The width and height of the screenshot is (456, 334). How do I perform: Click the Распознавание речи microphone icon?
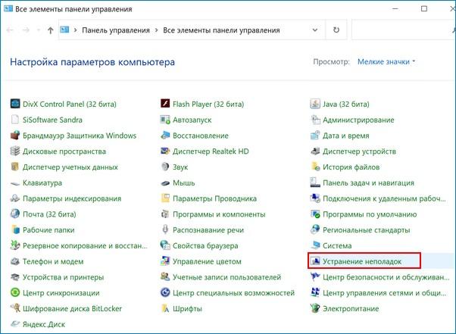(x=165, y=229)
